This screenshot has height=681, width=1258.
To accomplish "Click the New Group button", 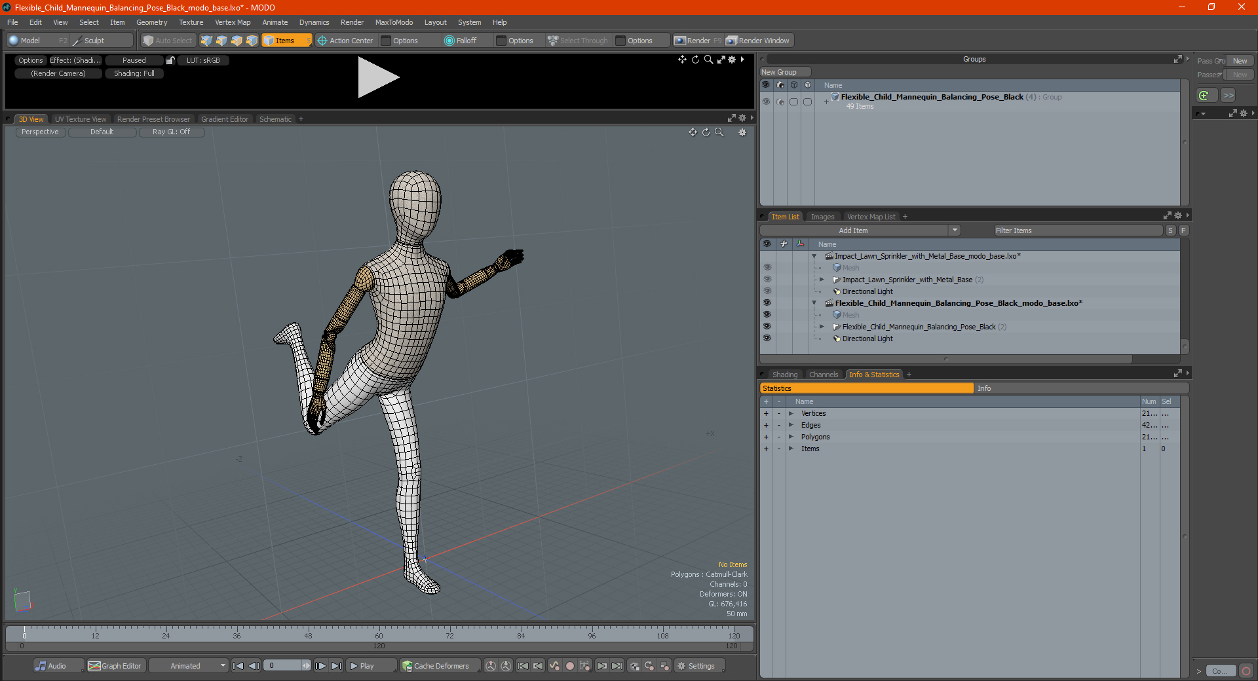I will [x=786, y=72].
